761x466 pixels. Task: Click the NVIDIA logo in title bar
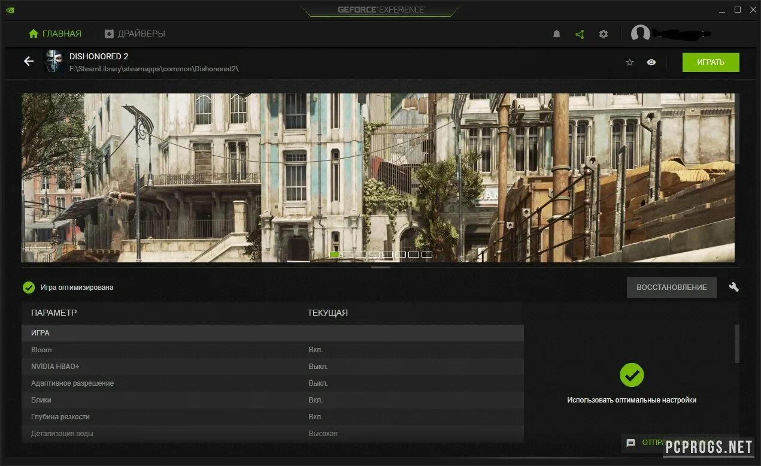click(x=10, y=10)
